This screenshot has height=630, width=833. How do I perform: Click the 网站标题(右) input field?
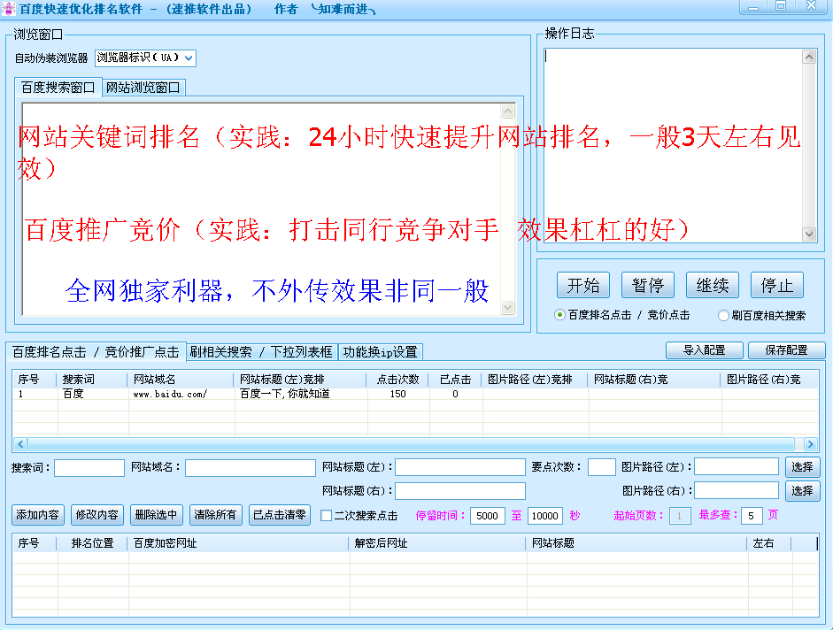tap(460, 491)
